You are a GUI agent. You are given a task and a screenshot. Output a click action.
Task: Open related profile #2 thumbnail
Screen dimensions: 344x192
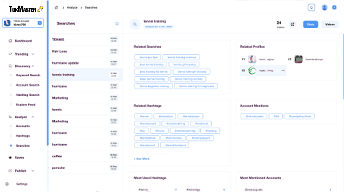pos(298,59)
